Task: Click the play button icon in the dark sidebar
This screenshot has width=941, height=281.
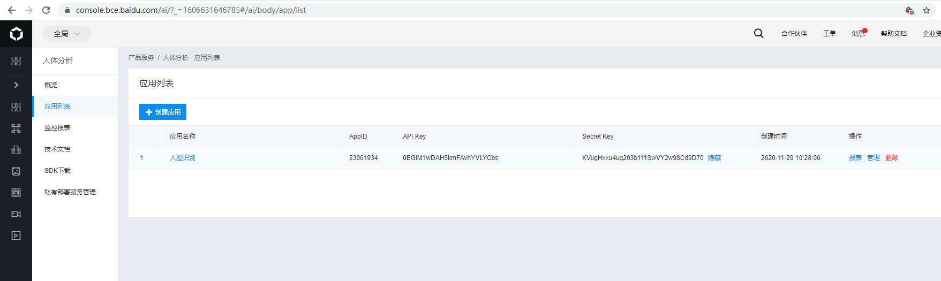Action: tap(16, 236)
